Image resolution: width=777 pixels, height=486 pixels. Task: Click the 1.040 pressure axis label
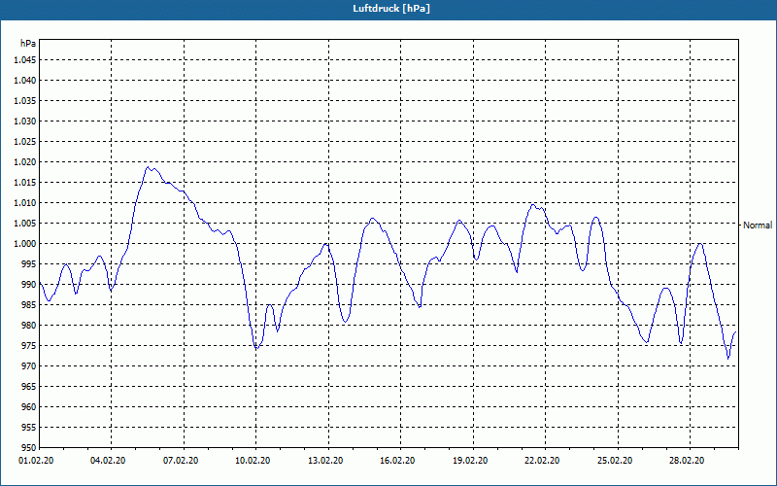(25, 81)
